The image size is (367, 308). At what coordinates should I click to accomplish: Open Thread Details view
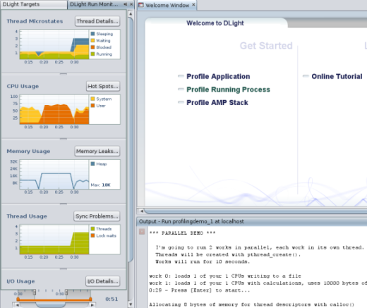[x=97, y=21]
